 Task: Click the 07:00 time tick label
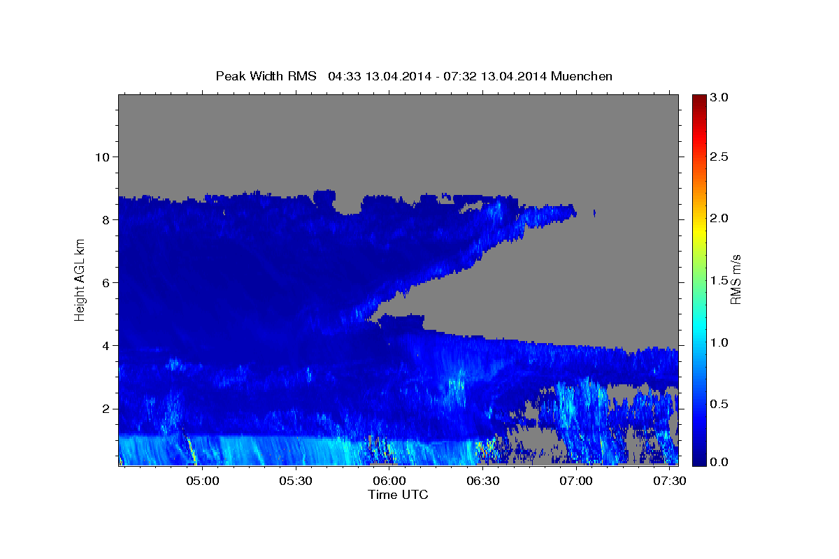pos(577,481)
